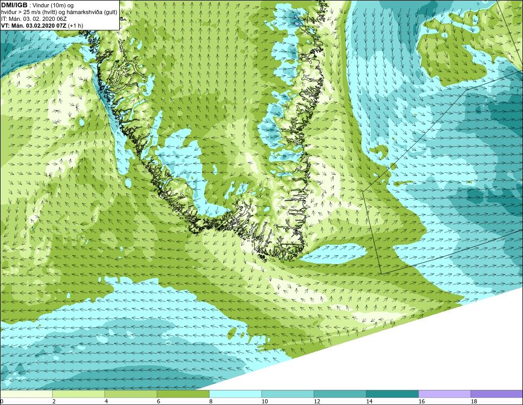The width and height of the screenshot is (523, 405).
Task: Click the 'hviður > 25 m/s' legend line
Action: [59, 13]
